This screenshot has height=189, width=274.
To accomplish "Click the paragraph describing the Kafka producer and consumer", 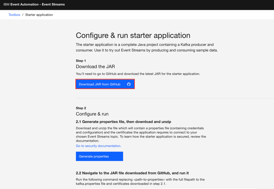I will (x=147, y=47).
